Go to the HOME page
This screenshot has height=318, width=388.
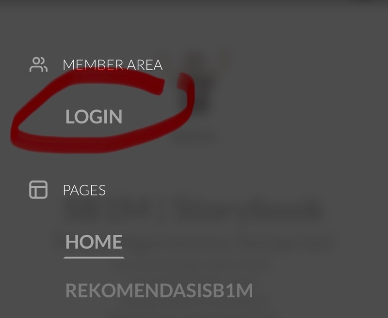tap(94, 242)
